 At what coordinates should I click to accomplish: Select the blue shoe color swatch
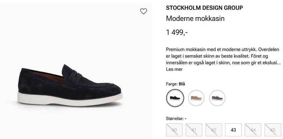click(175, 98)
